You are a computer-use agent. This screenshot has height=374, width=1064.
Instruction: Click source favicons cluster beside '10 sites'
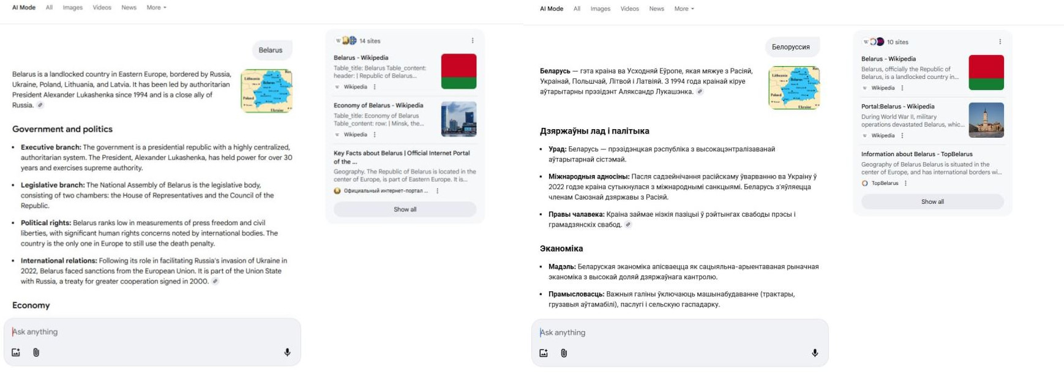pyautogui.click(x=874, y=42)
